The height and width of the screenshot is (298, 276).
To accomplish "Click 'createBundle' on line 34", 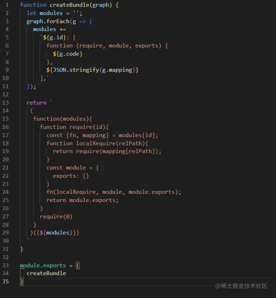I will pos(46,273).
